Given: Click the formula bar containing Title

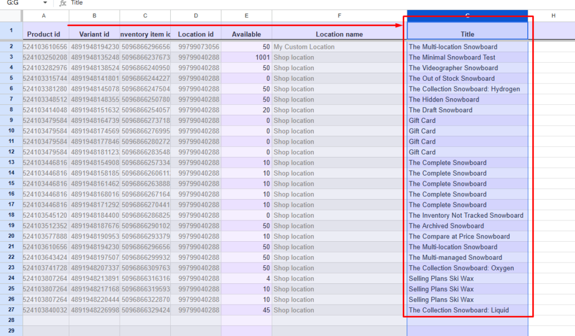Looking at the screenshot, I should click(x=323, y=3).
